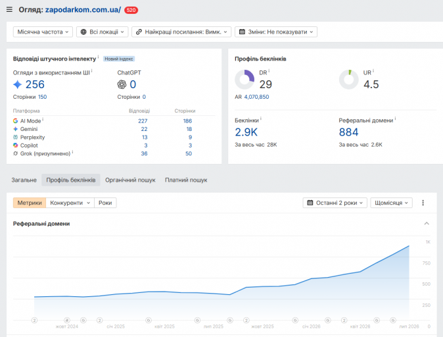The image size is (443, 337).
Task: Expand the Останні 2 роки date range
Action: coord(335,203)
